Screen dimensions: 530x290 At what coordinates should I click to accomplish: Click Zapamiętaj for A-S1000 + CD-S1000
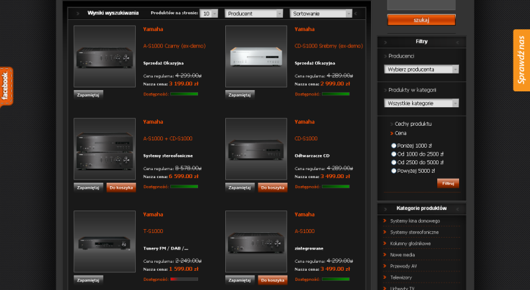88,187
